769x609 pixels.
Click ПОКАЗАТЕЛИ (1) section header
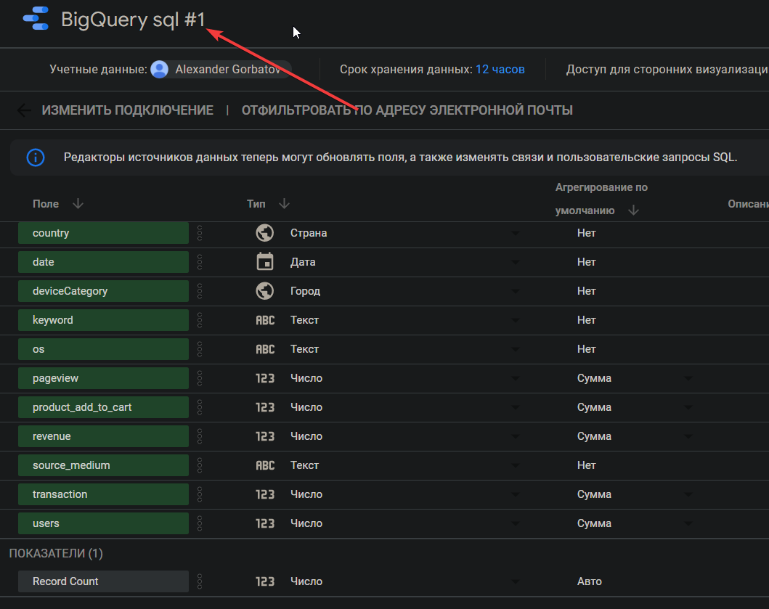coord(56,553)
